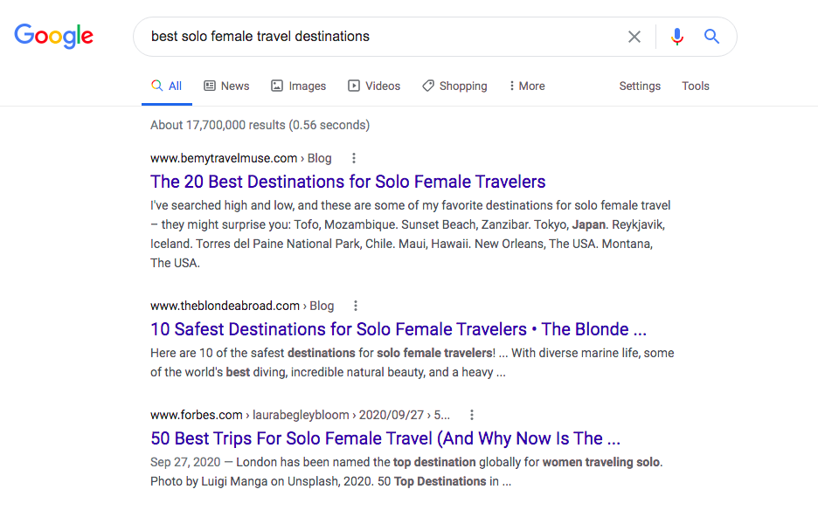Select the All results tab

click(167, 86)
